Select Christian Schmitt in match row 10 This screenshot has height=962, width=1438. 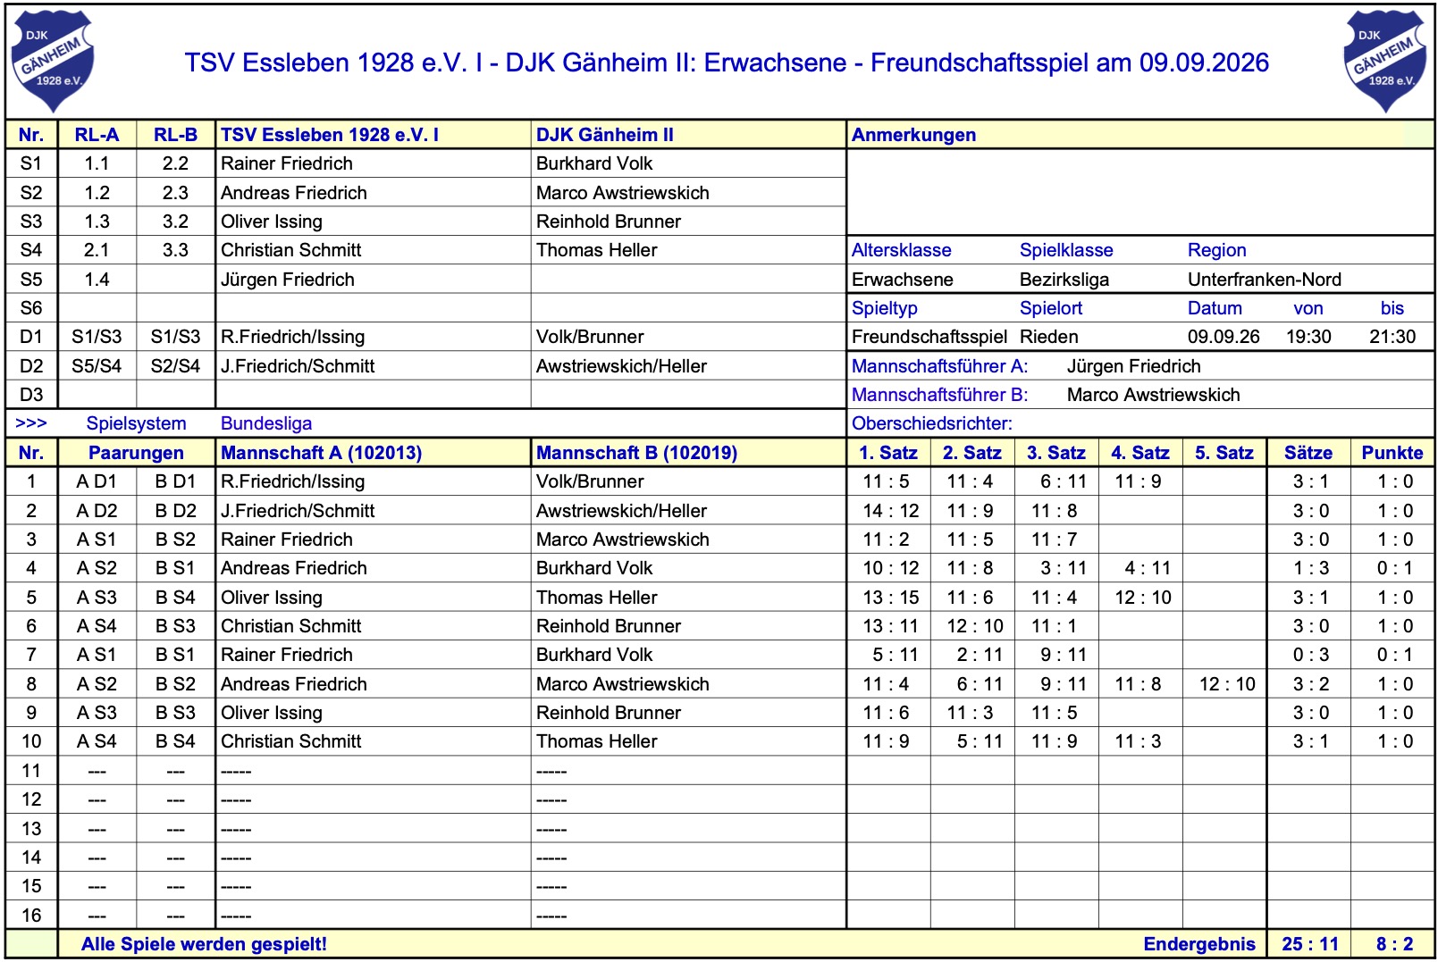point(291,741)
